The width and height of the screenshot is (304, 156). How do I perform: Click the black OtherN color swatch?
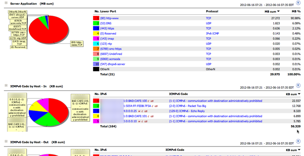click(96, 69)
